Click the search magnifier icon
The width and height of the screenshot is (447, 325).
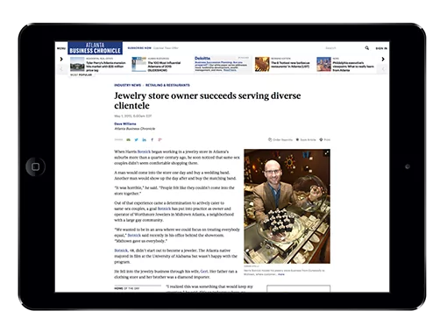click(367, 48)
